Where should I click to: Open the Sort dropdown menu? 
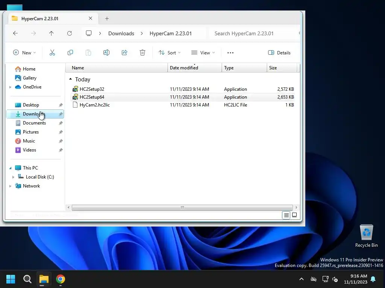click(x=170, y=52)
